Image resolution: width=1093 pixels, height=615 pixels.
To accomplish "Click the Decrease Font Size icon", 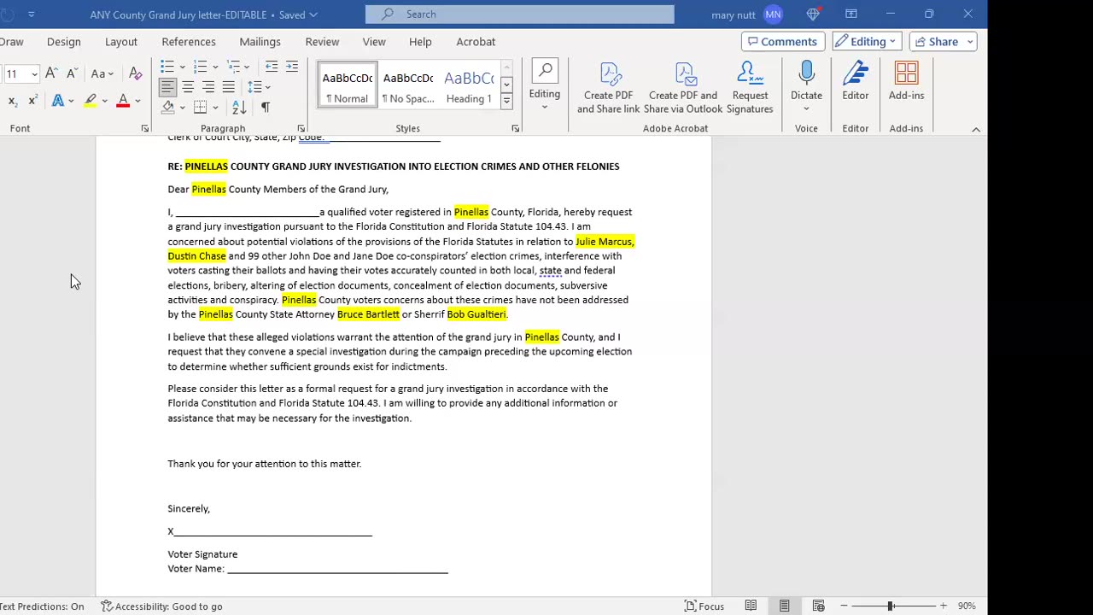I will [x=72, y=73].
